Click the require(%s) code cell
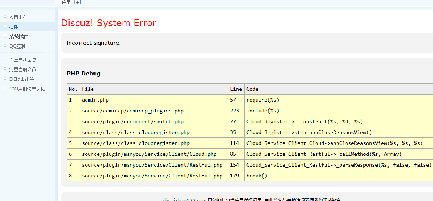Screen dimensions: 433x201 click(x=338, y=100)
